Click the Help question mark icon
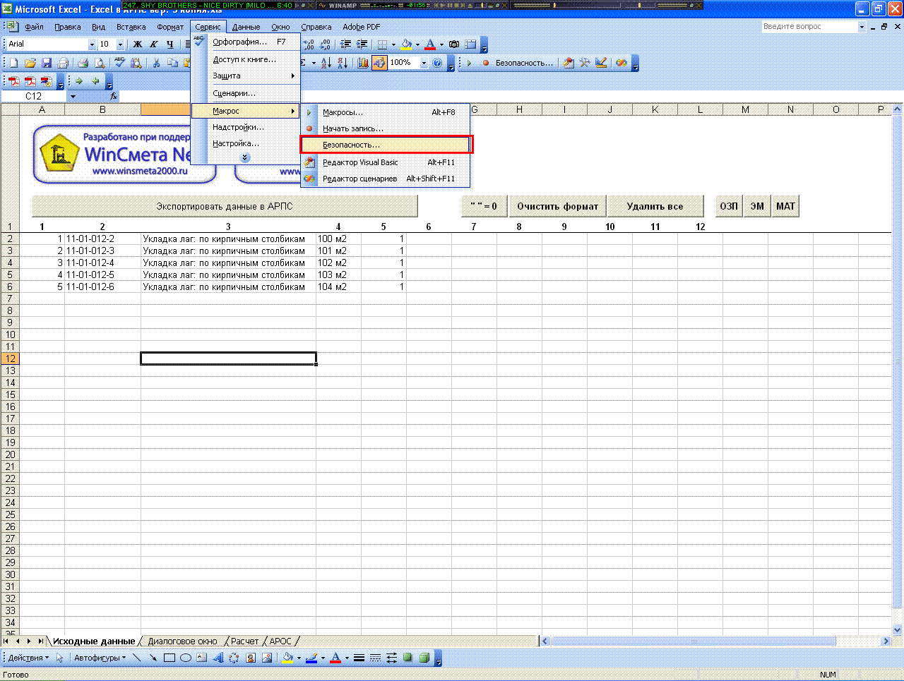Viewport: 904px width, 681px height. [438, 63]
